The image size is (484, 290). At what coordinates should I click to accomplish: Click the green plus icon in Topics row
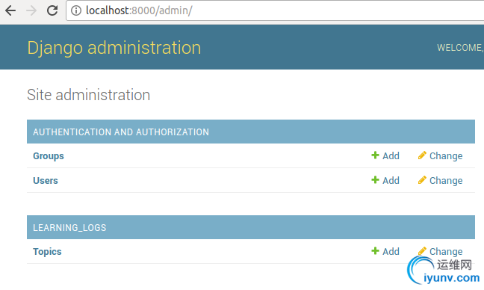point(375,251)
